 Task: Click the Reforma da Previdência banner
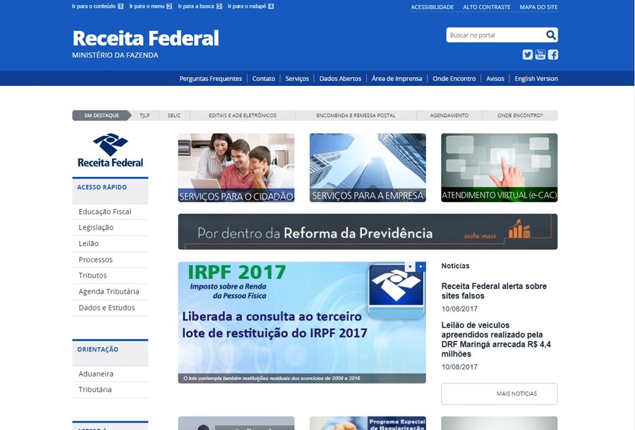click(x=368, y=232)
